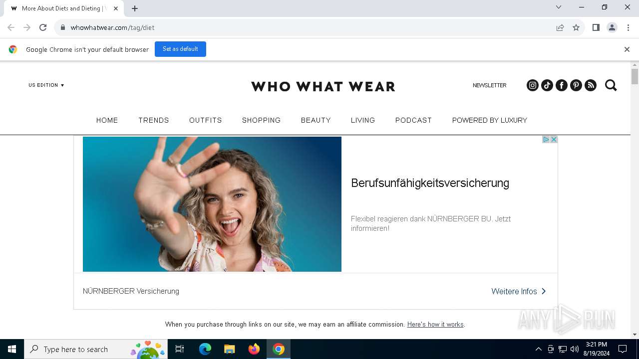
Task: Open Who What Wear Facebook page
Action: pyautogui.click(x=562, y=85)
